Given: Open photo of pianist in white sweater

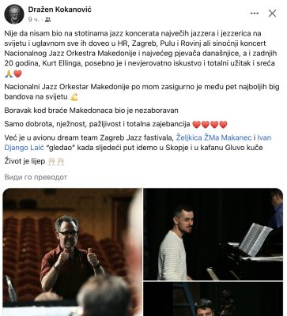Looking at the screenshot, I should click(213, 235).
